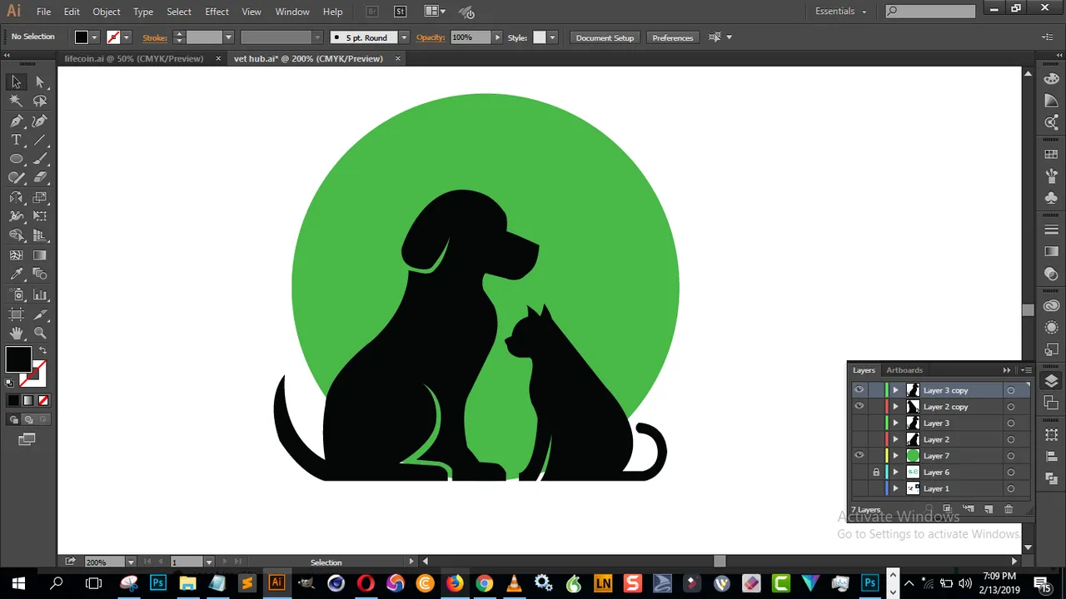The height and width of the screenshot is (599, 1066).
Task: Click the Document Setup button
Action: tap(605, 37)
